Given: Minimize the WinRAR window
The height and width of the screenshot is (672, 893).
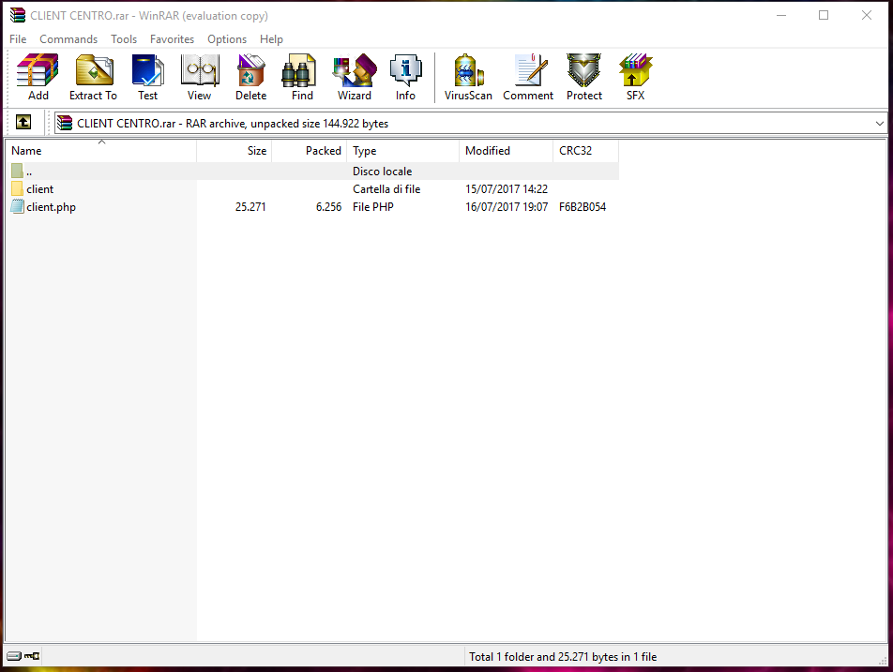Looking at the screenshot, I should 781,15.
